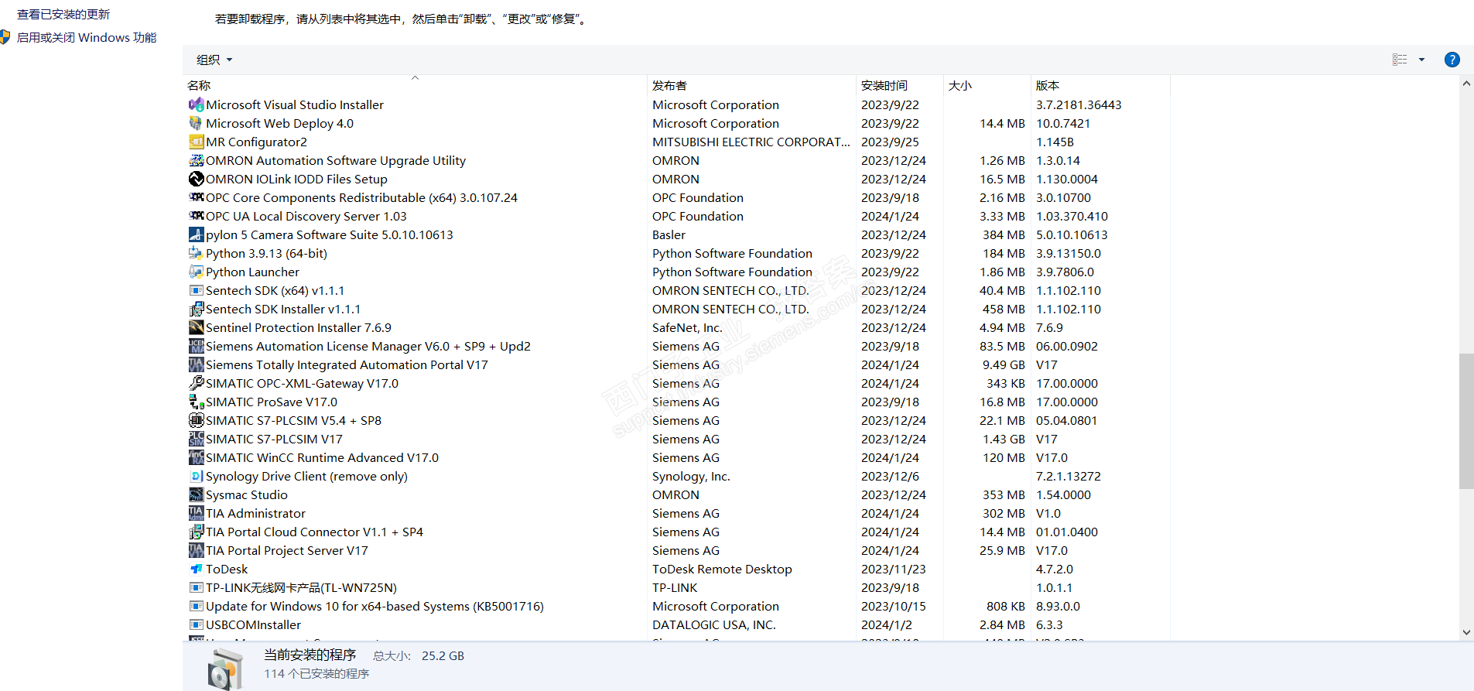Select the "Sysmac Studio" program name

pos(247,494)
